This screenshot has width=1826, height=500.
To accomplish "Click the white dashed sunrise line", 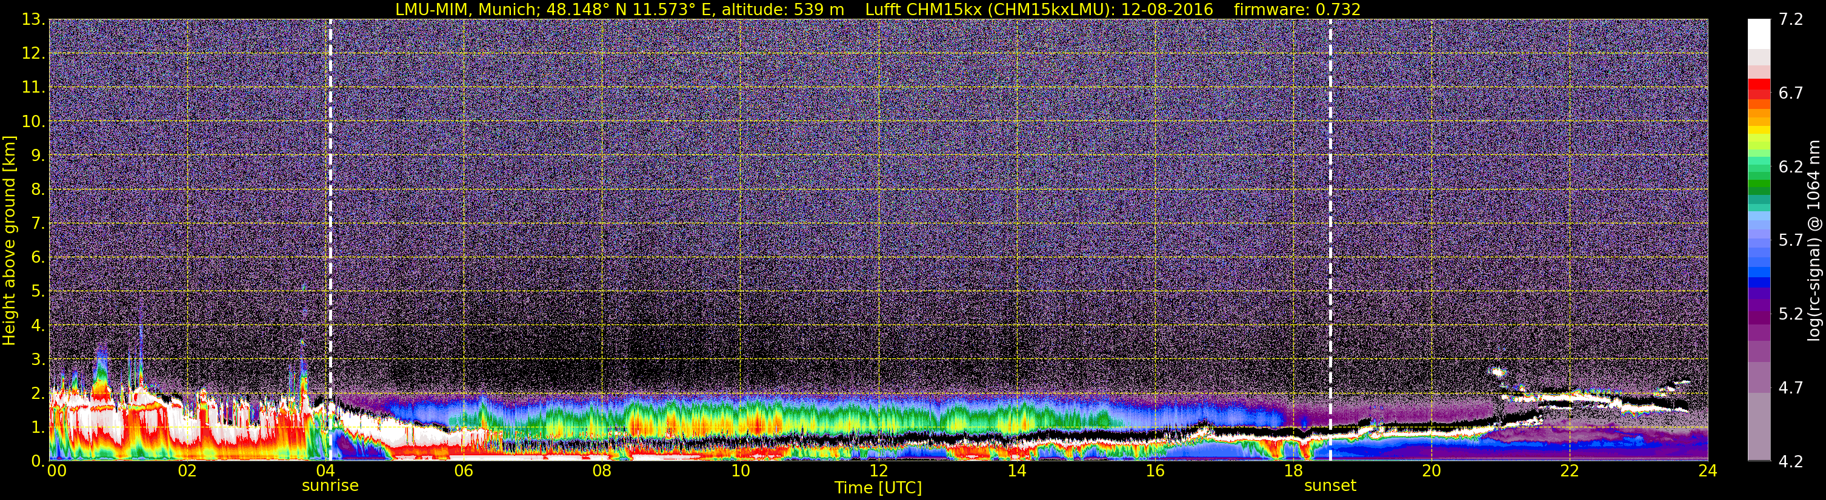I will 330,240.
